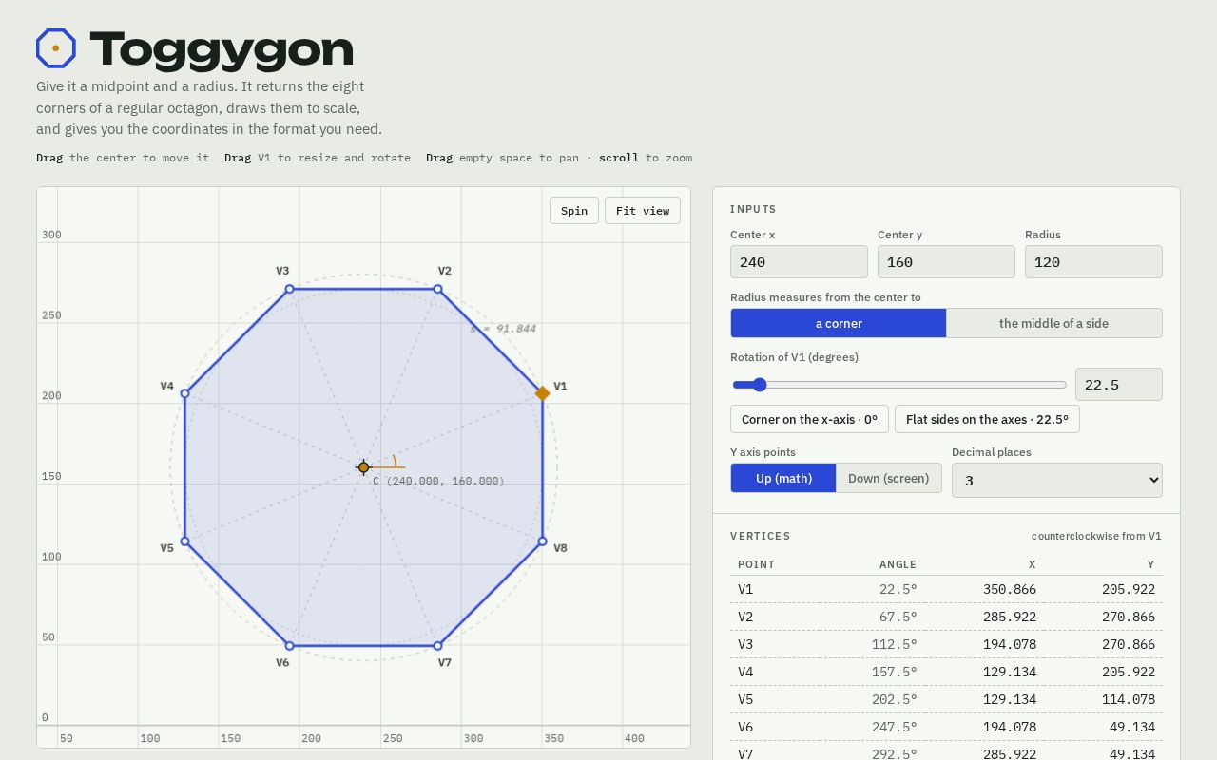Focus the rotation degrees field showing 22.5
The image size is (1217, 760).
pos(1118,384)
